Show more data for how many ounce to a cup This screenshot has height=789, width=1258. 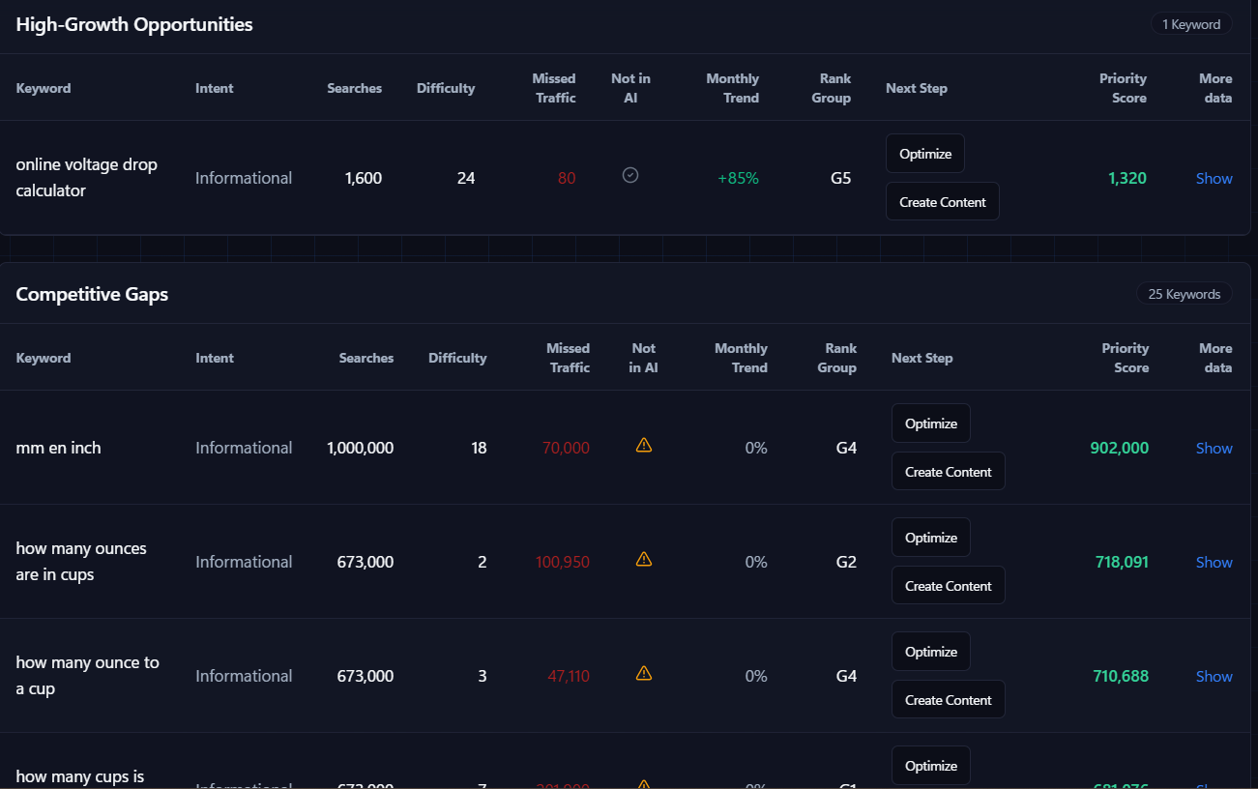click(x=1214, y=676)
